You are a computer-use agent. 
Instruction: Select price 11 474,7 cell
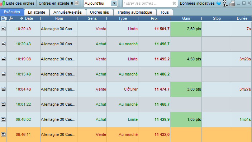[x=154, y=89]
